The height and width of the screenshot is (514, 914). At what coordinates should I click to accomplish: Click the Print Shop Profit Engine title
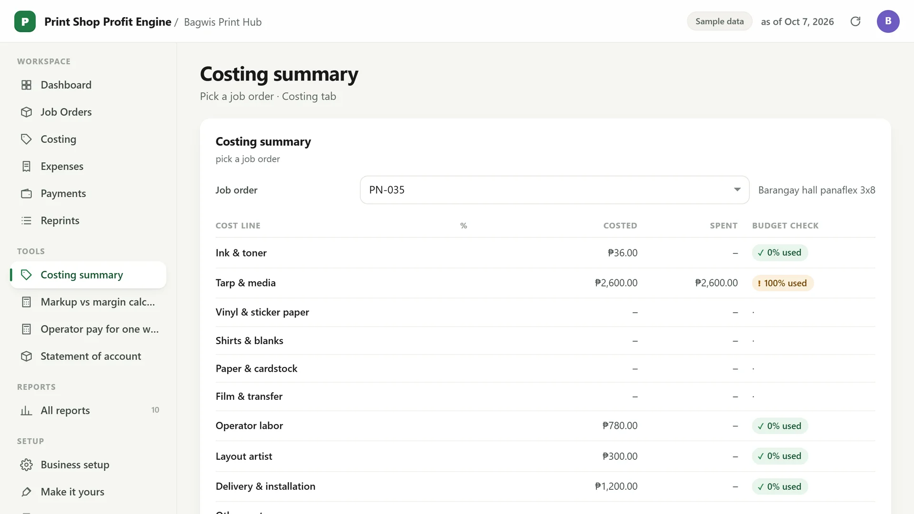(x=108, y=22)
